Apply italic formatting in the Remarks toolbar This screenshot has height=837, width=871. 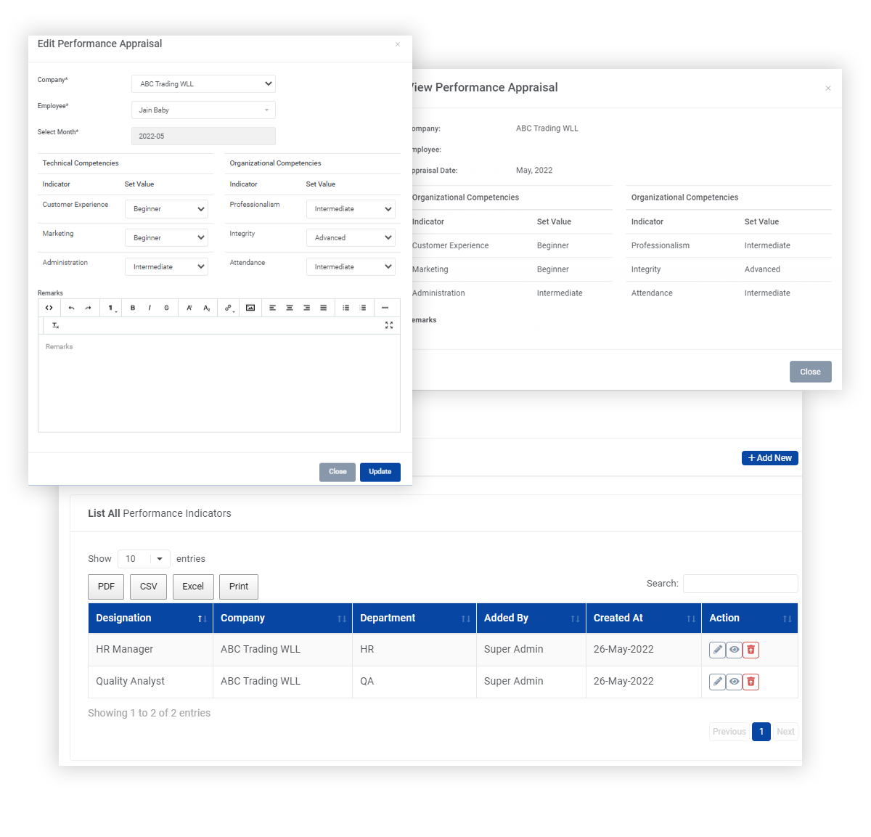[150, 308]
